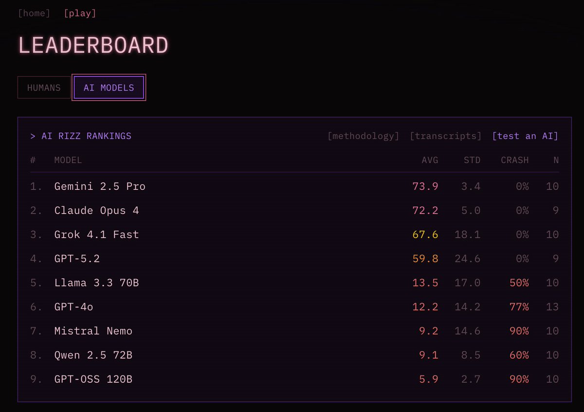The height and width of the screenshot is (412, 584).
Task: Click the 18.1 STD value
Action: (468, 234)
